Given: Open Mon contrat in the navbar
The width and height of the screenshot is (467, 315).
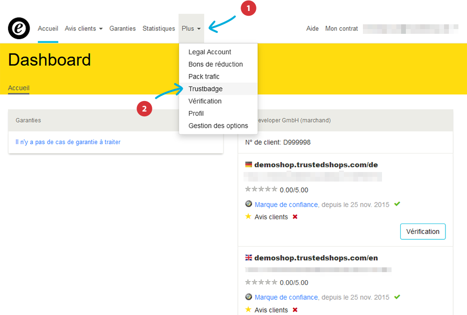Looking at the screenshot, I should click(x=341, y=29).
